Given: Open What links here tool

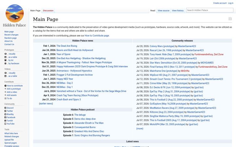Looking at the screenshot, I should coord(11,133).
